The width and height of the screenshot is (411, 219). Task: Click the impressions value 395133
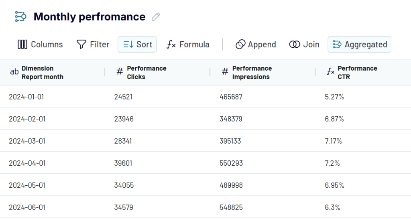pos(230,141)
